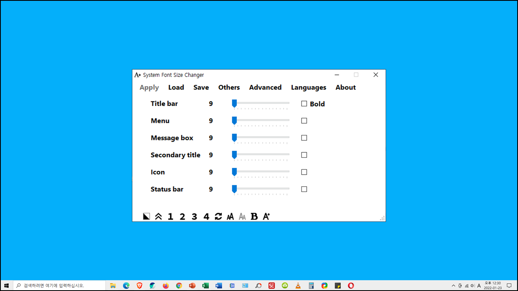This screenshot has width=518, height=291.
Task: Launch Word from the taskbar
Action: (x=219, y=285)
